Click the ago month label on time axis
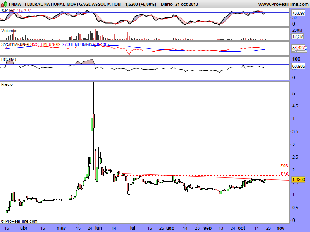Screen dimensions: 310x232 (170, 229)
